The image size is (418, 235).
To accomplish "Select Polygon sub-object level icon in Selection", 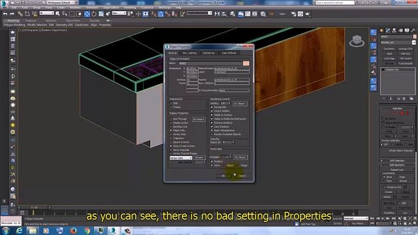I will coord(402,113).
